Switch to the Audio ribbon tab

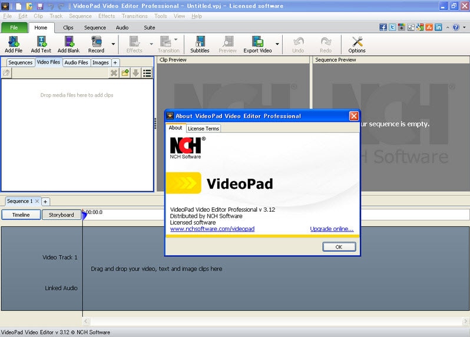(123, 28)
